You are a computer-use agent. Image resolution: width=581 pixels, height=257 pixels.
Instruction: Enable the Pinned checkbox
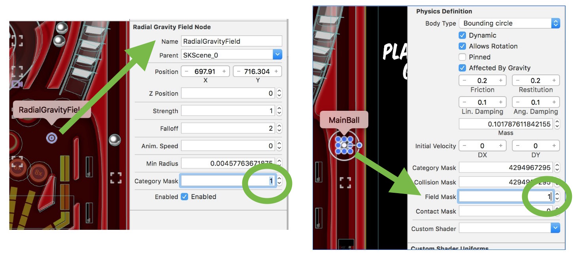pos(462,57)
